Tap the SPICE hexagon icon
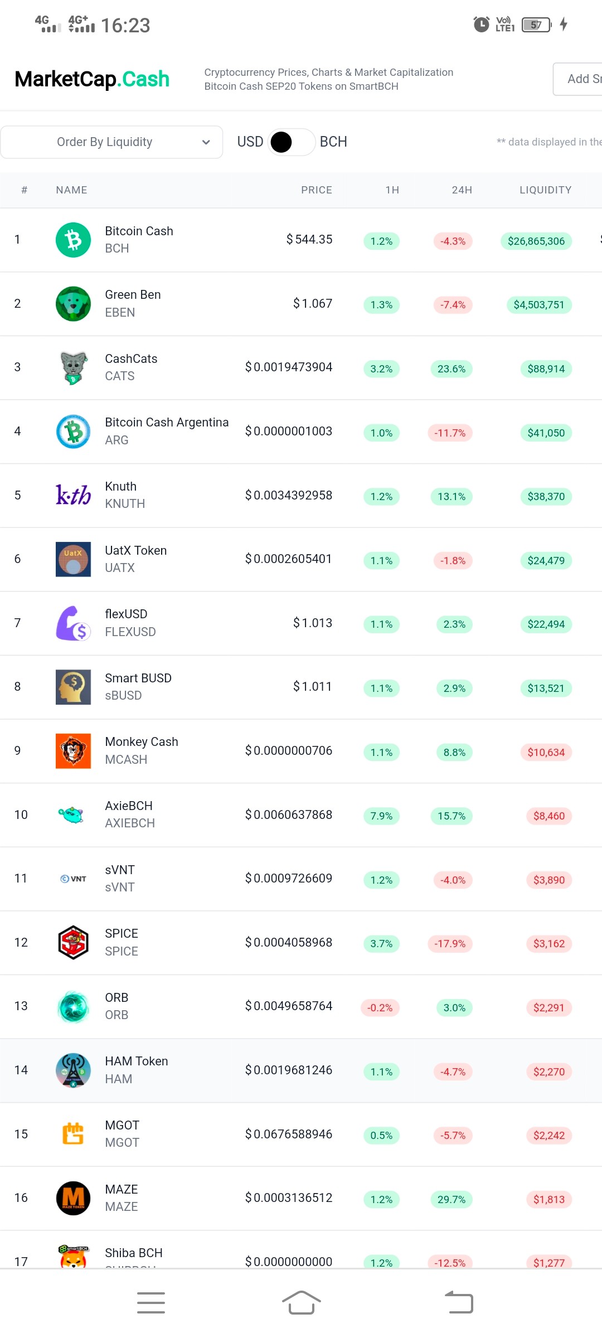The width and height of the screenshot is (602, 1338). (x=73, y=943)
